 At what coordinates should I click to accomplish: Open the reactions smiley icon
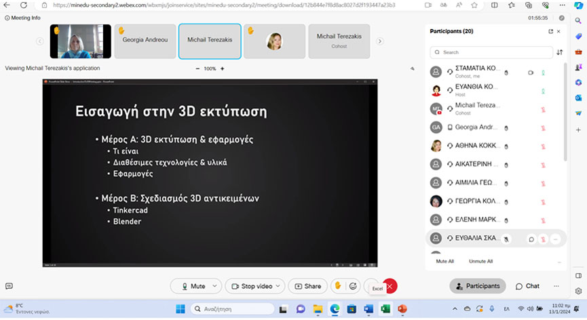click(353, 286)
